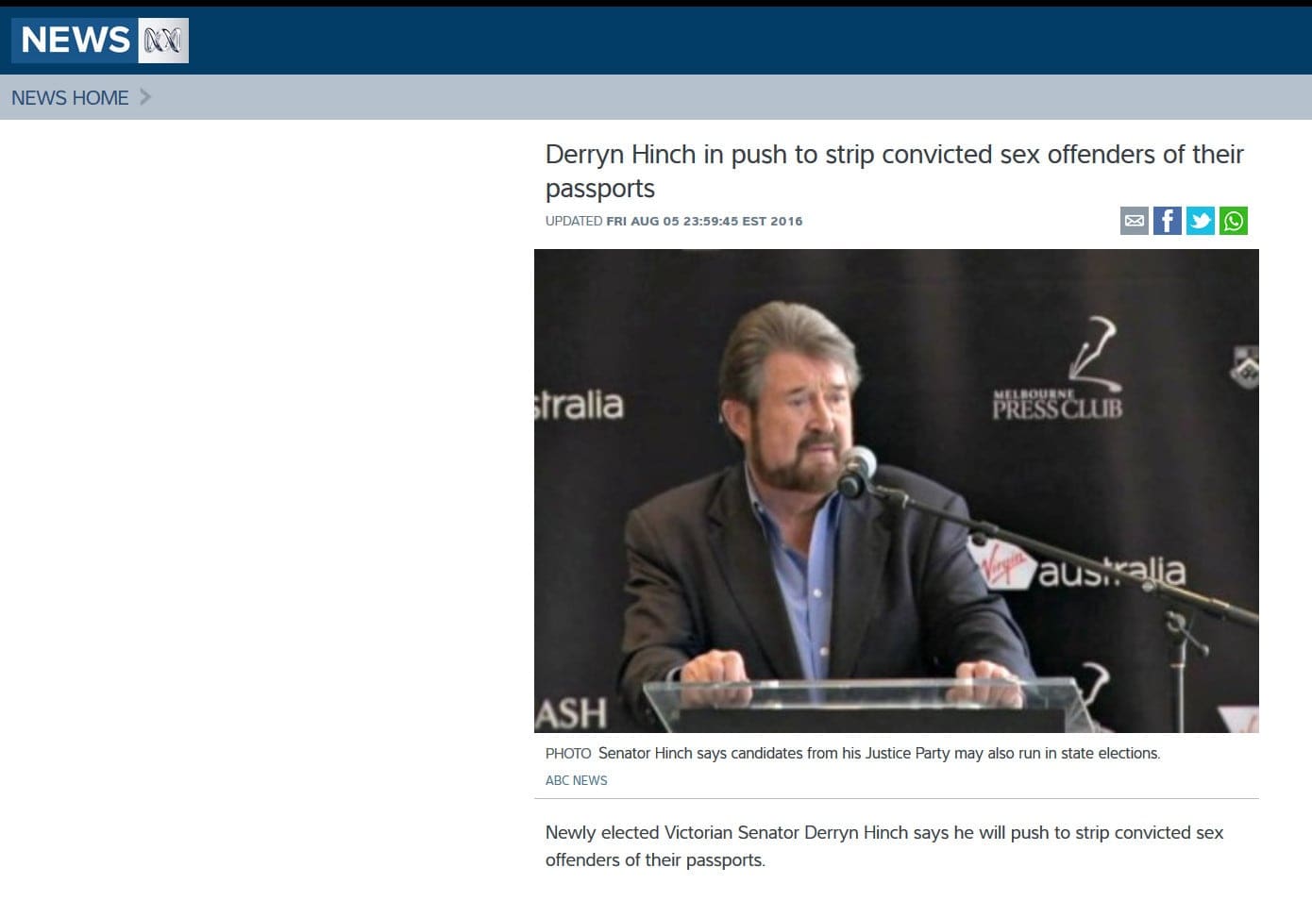Open the photo of Senator Hinch speaking
Screen dimensions: 1312x900
click(x=897, y=491)
